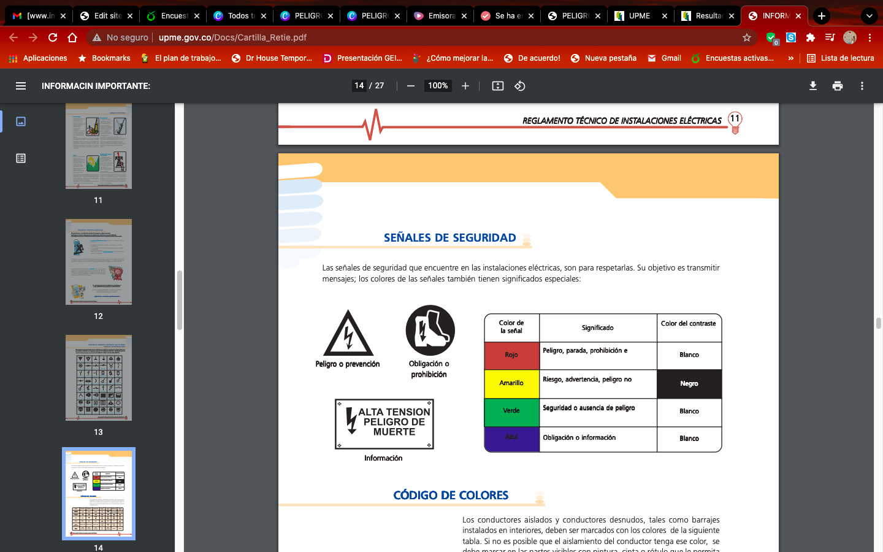The width and height of the screenshot is (883, 552).
Task: Open the PDF viewer more actions menu
Action: (x=862, y=86)
